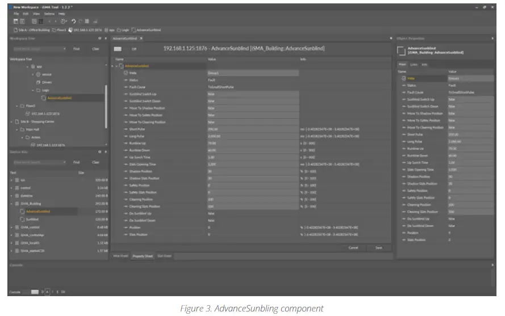Expand the iSMA_localIO kit in Device Kits
505x316 pixels.
click(x=12, y=243)
